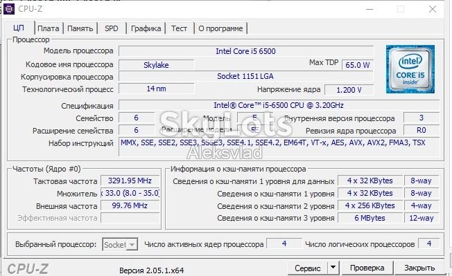Switch to the Память tab
The width and height of the screenshot is (452, 276).
point(80,28)
